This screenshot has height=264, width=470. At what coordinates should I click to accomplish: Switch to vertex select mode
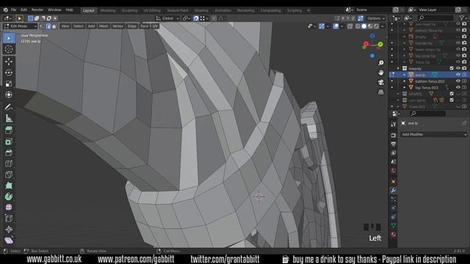[43, 26]
